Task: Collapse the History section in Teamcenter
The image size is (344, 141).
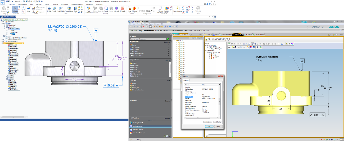Action: coord(130,81)
